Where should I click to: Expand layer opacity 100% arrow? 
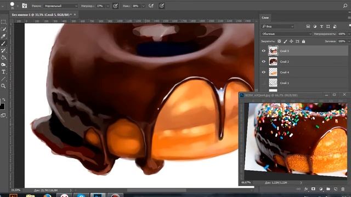coord(349,34)
